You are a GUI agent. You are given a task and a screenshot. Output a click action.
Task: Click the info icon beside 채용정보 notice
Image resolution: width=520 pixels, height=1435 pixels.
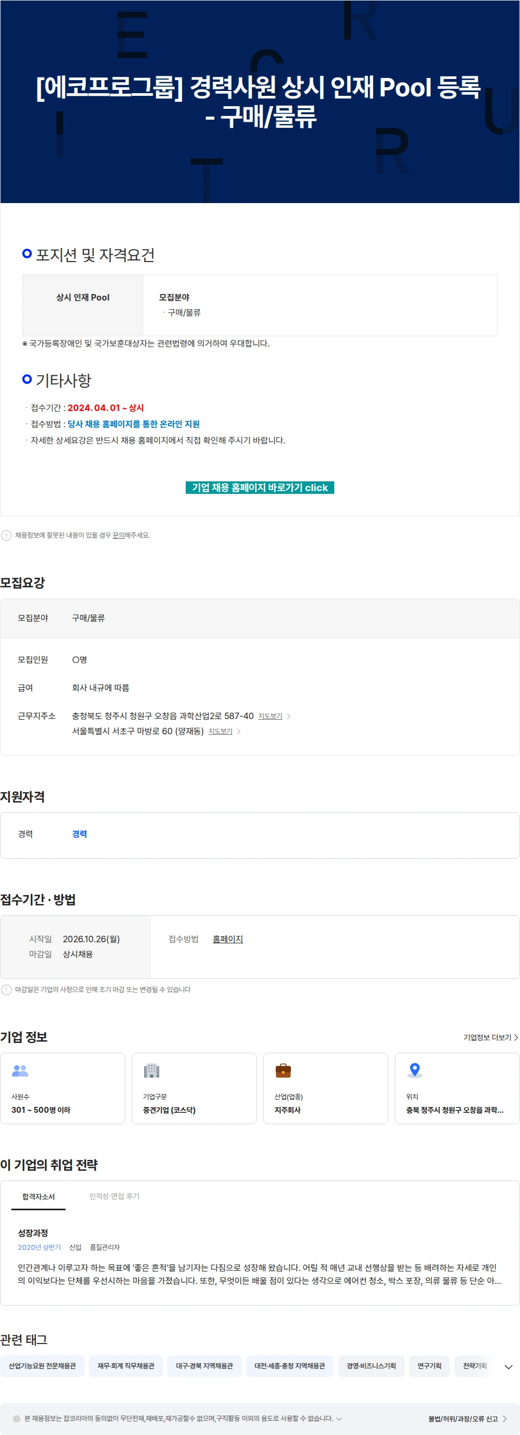[6, 536]
